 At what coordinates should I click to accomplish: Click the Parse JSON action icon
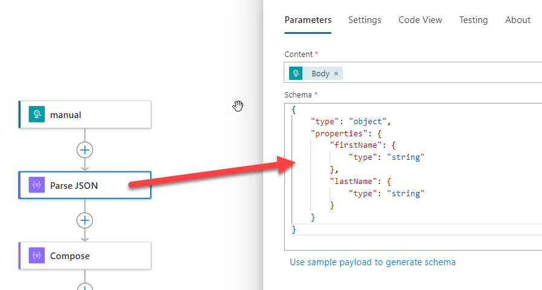[x=37, y=185]
